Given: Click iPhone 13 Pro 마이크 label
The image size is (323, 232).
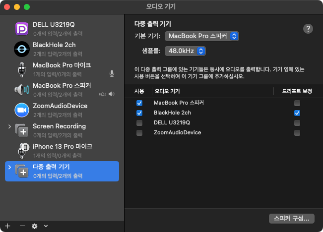Looking at the screenshot, I should 63,147.
